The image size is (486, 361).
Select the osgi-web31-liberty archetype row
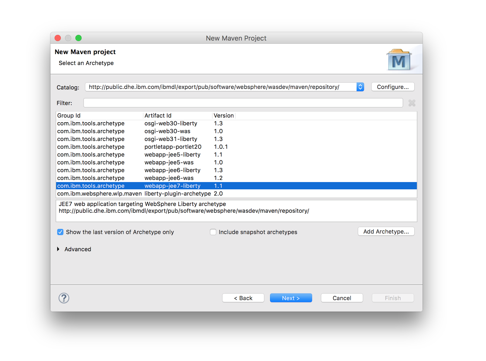pyautogui.click(x=237, y=139)
